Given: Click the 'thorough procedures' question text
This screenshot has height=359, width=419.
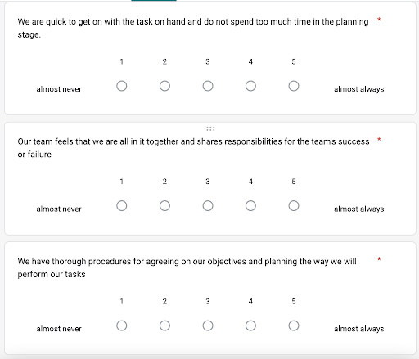Looking at the screenshot, I should tap(187, 267).
